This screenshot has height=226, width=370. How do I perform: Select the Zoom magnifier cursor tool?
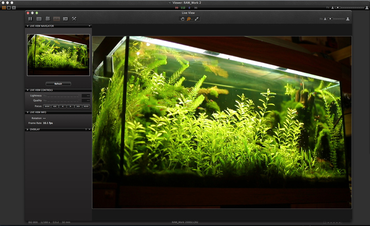(189, 19)
